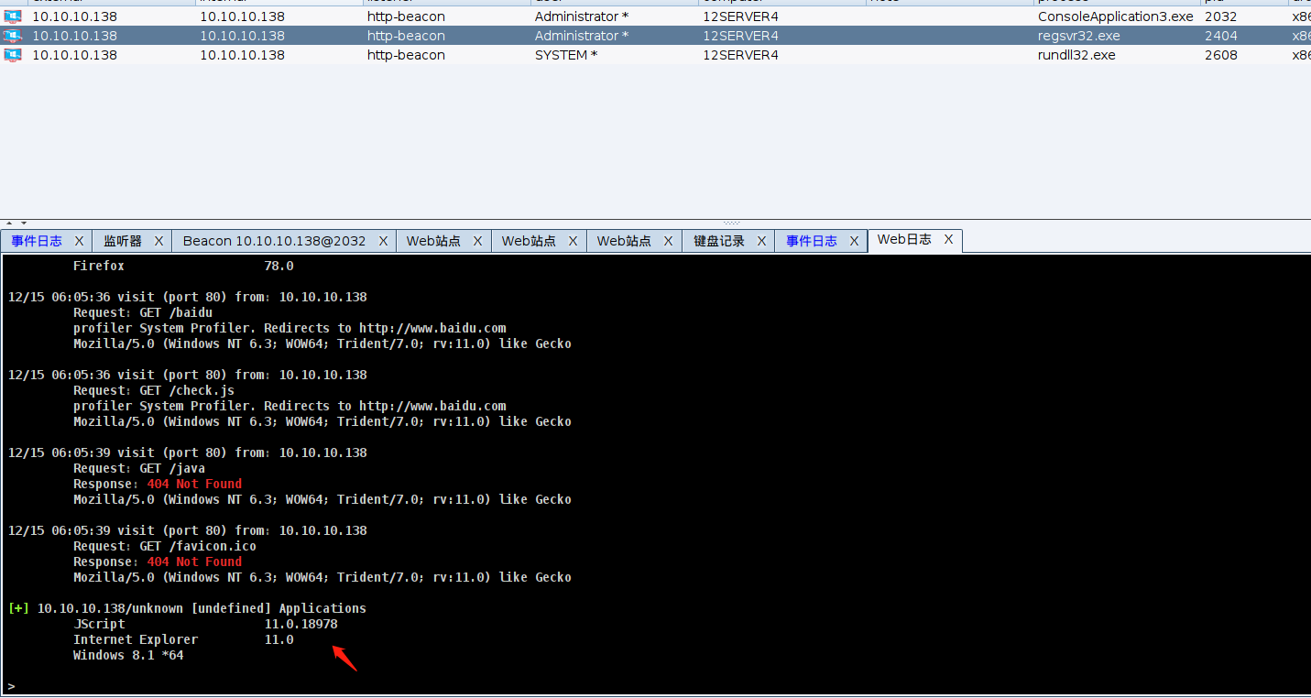Close the 监听器 tab with its X

pos(158,241)
